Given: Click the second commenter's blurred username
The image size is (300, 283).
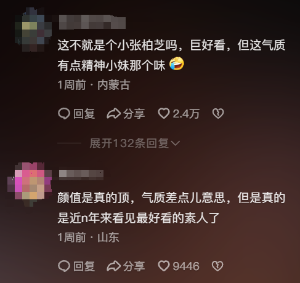Looking at the screenshot, I should (x=81, y=175).
